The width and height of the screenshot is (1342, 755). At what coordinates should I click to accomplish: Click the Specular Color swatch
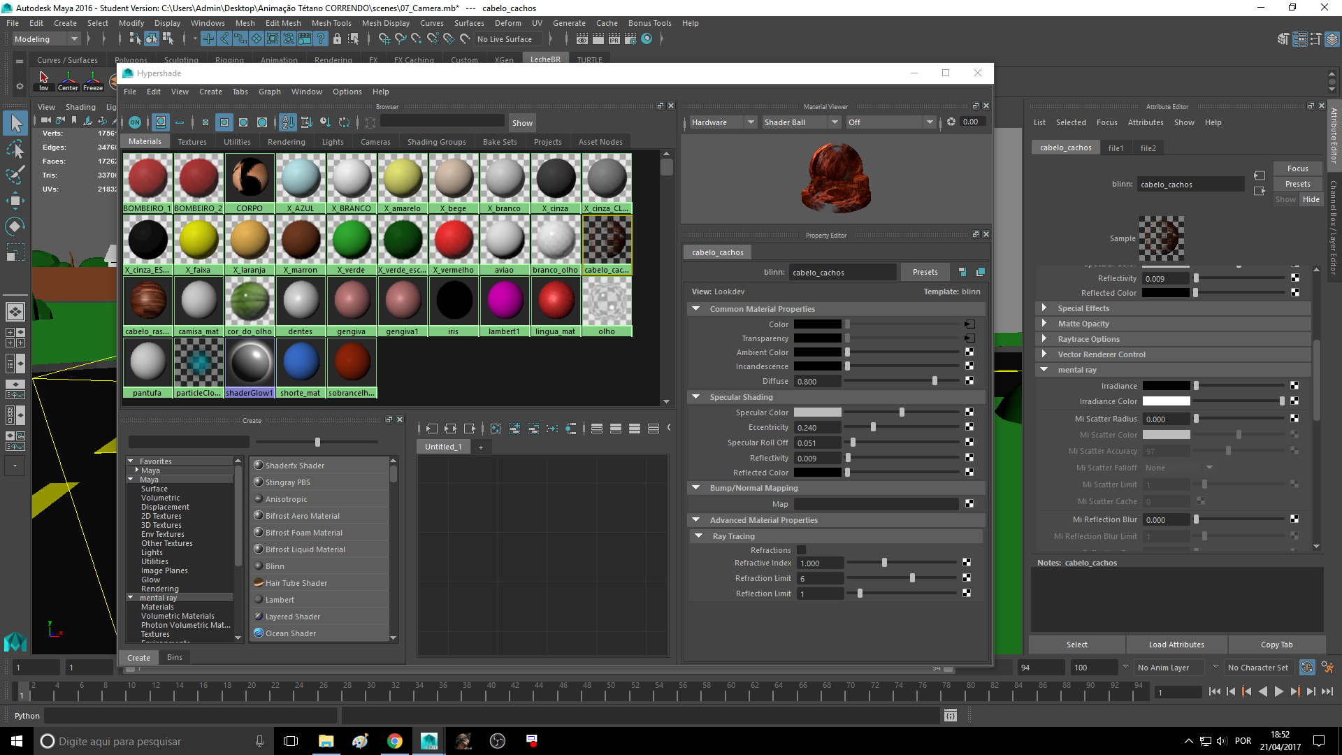(x=817, y=412)
